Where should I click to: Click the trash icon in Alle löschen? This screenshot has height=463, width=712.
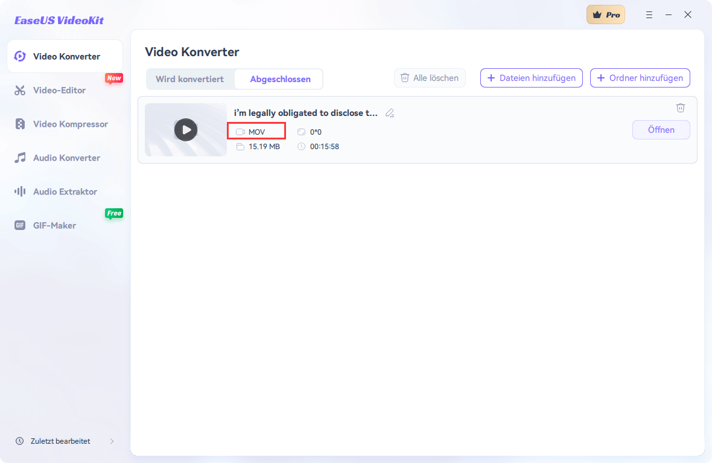pyautogui.click(x=405, y=78)
